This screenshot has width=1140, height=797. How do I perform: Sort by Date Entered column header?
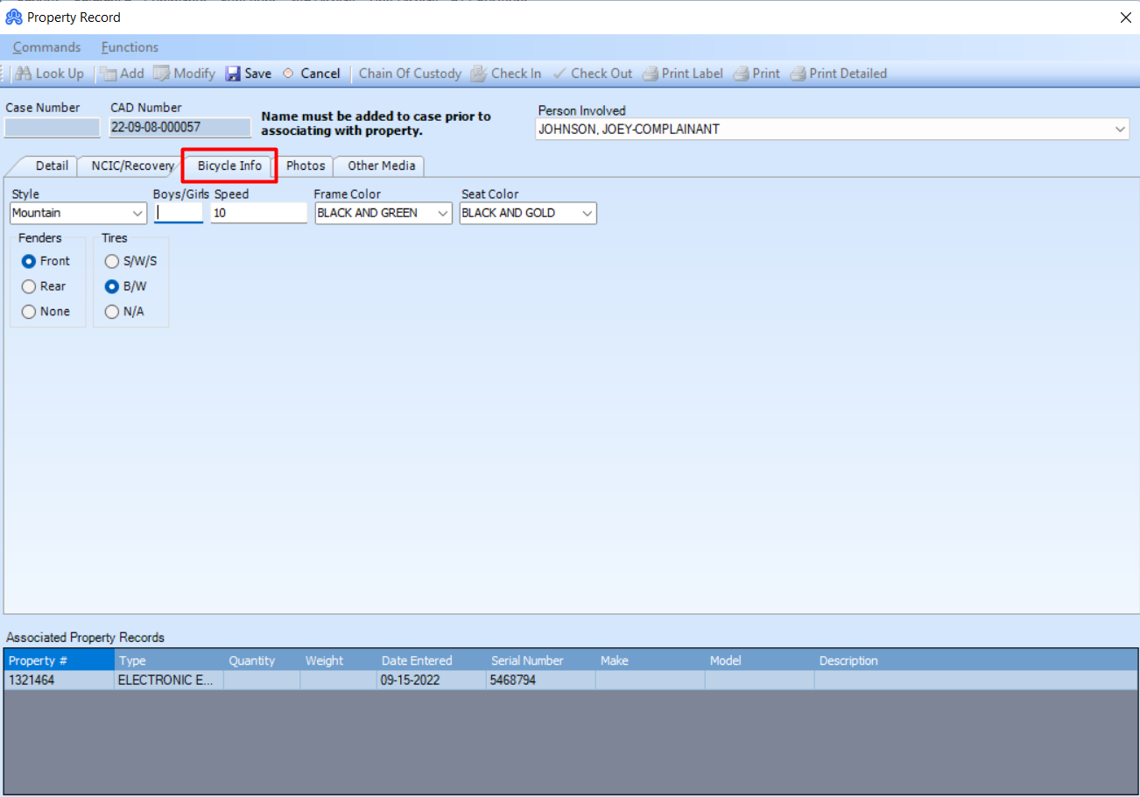click(x=432, y=660)
